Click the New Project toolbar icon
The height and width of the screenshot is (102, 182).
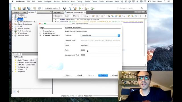click(19, 8)
